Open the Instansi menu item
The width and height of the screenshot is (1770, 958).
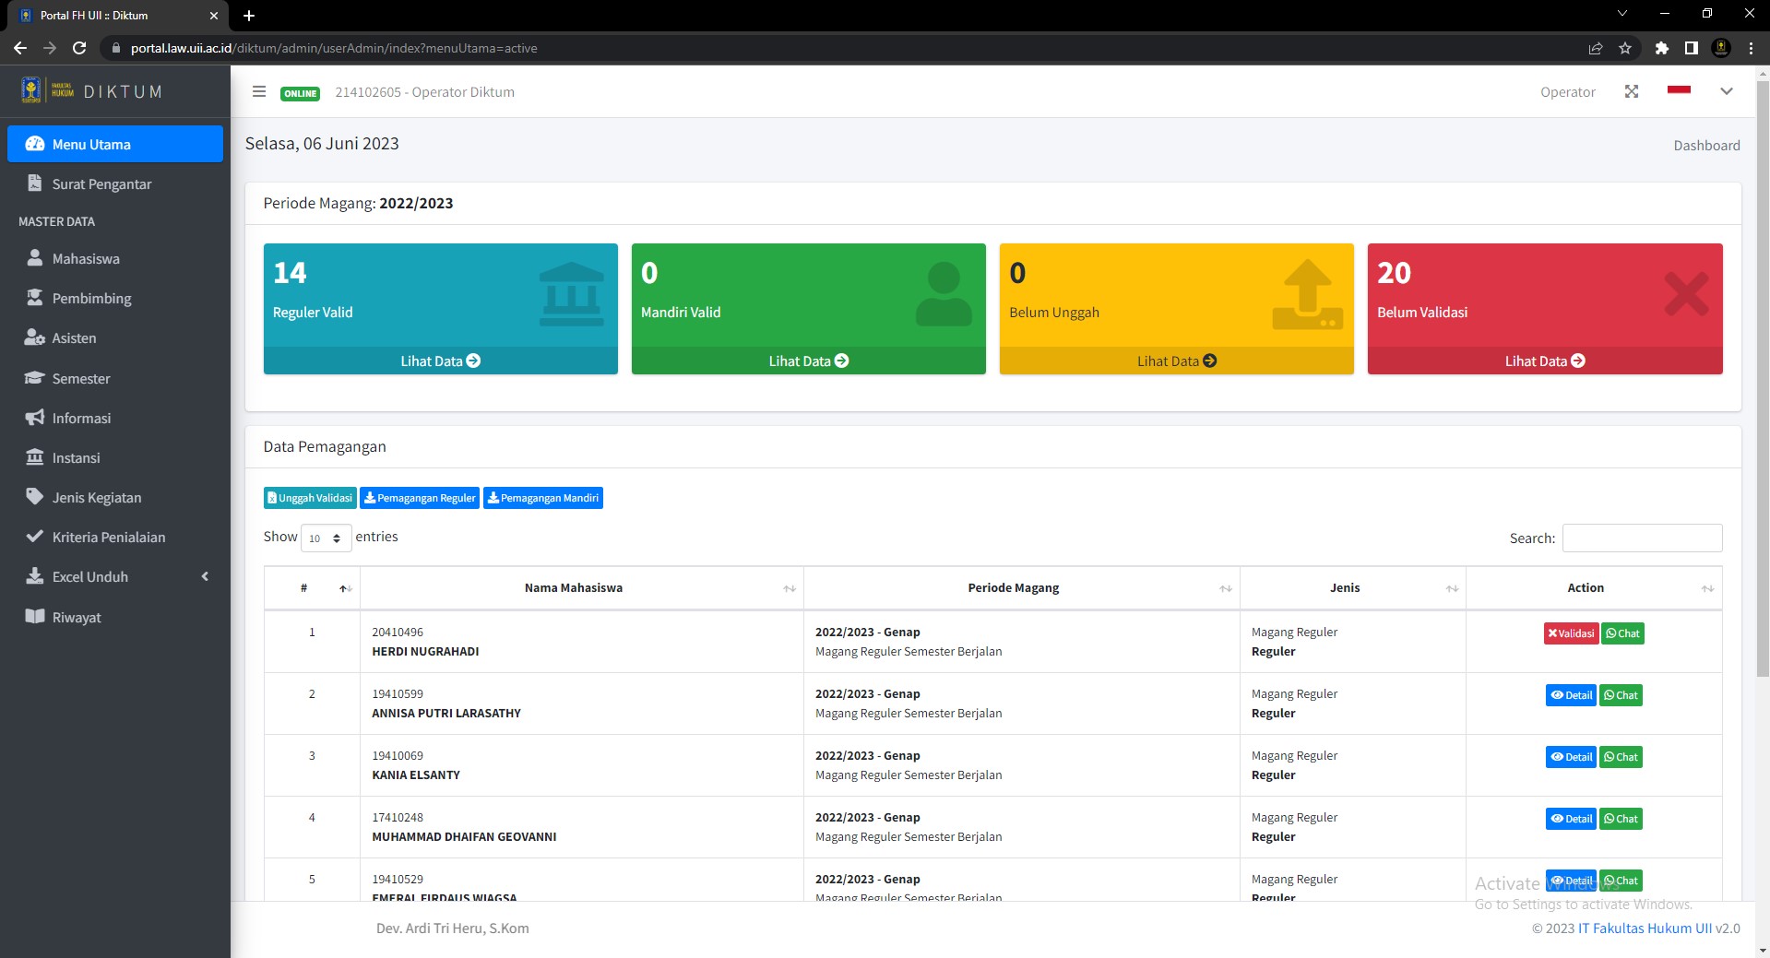click(115, 457)
